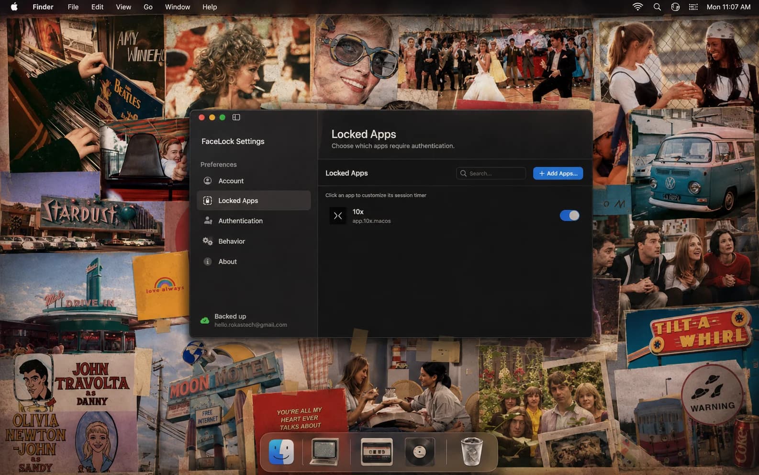
Task: Open the vinyl record app in dock
Action: (x=420, y=452)
